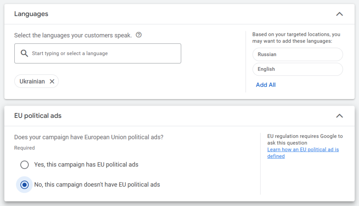Select the Russian language suggestion chip

297,54
